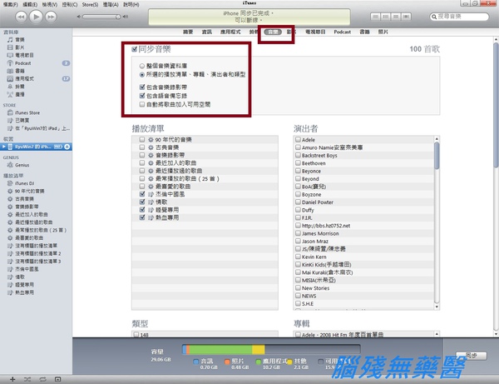The image size is (499, 384).
Task: Toggle the repeat icon at bottom left
Action: [42, 379]
